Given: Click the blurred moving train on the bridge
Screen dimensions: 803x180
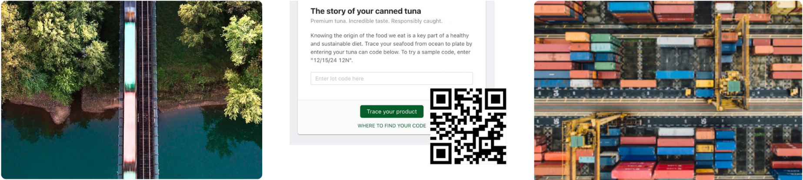Looking at the screenshot, I should click(130, 90).
